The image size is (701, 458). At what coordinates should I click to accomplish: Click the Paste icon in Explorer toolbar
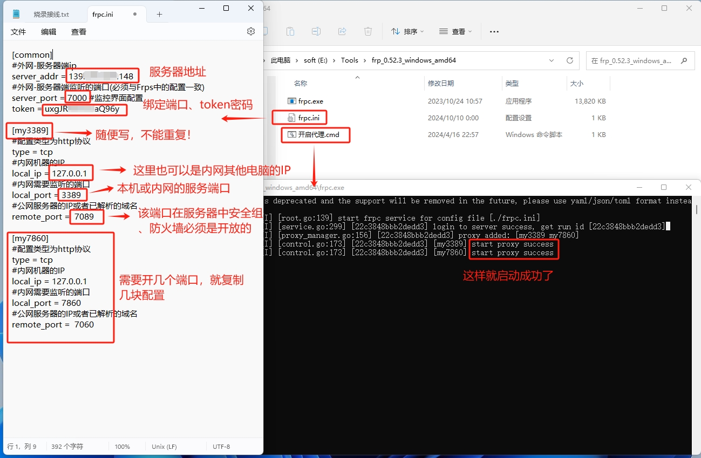click(290, 32)
